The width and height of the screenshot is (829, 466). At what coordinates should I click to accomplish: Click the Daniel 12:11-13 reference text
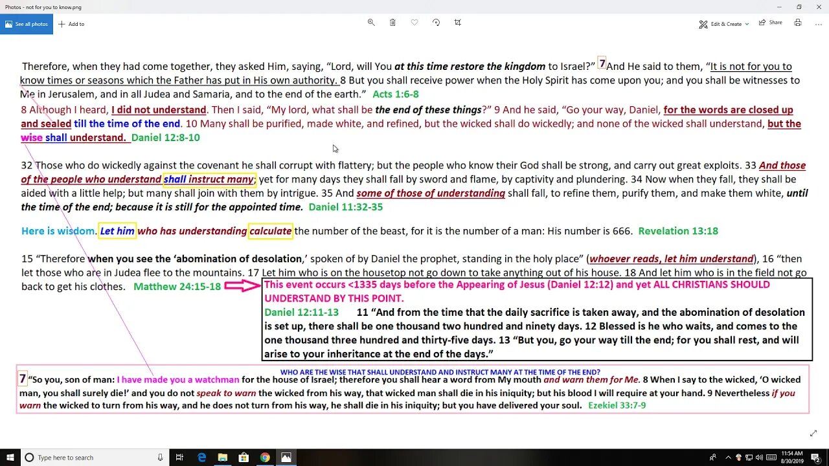pyautogui.click(x=301, y=312)
